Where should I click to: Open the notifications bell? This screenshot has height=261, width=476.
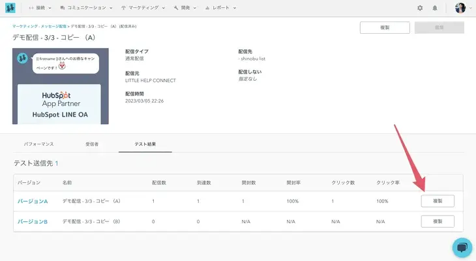[435, 8]
